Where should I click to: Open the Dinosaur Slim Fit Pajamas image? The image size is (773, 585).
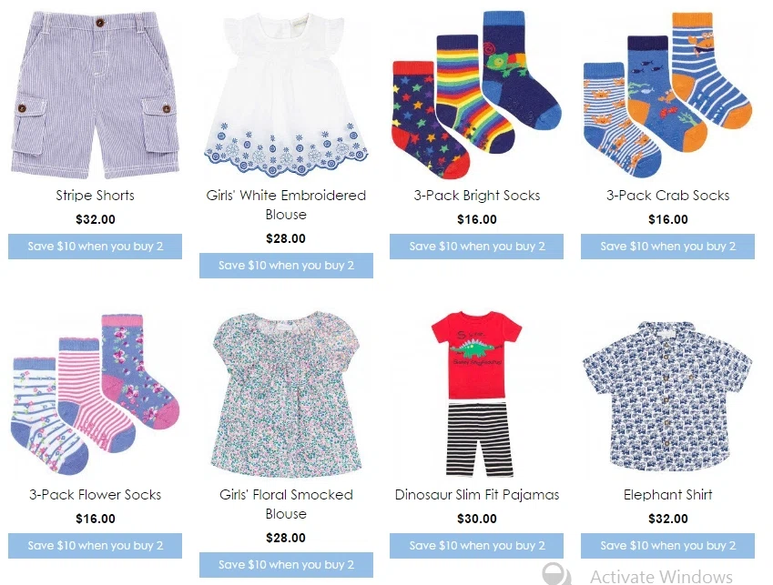point(477,394)
